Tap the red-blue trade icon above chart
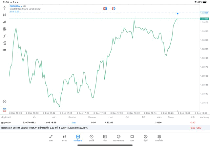This screenshot has width=210, height=147. pos(105,8)
